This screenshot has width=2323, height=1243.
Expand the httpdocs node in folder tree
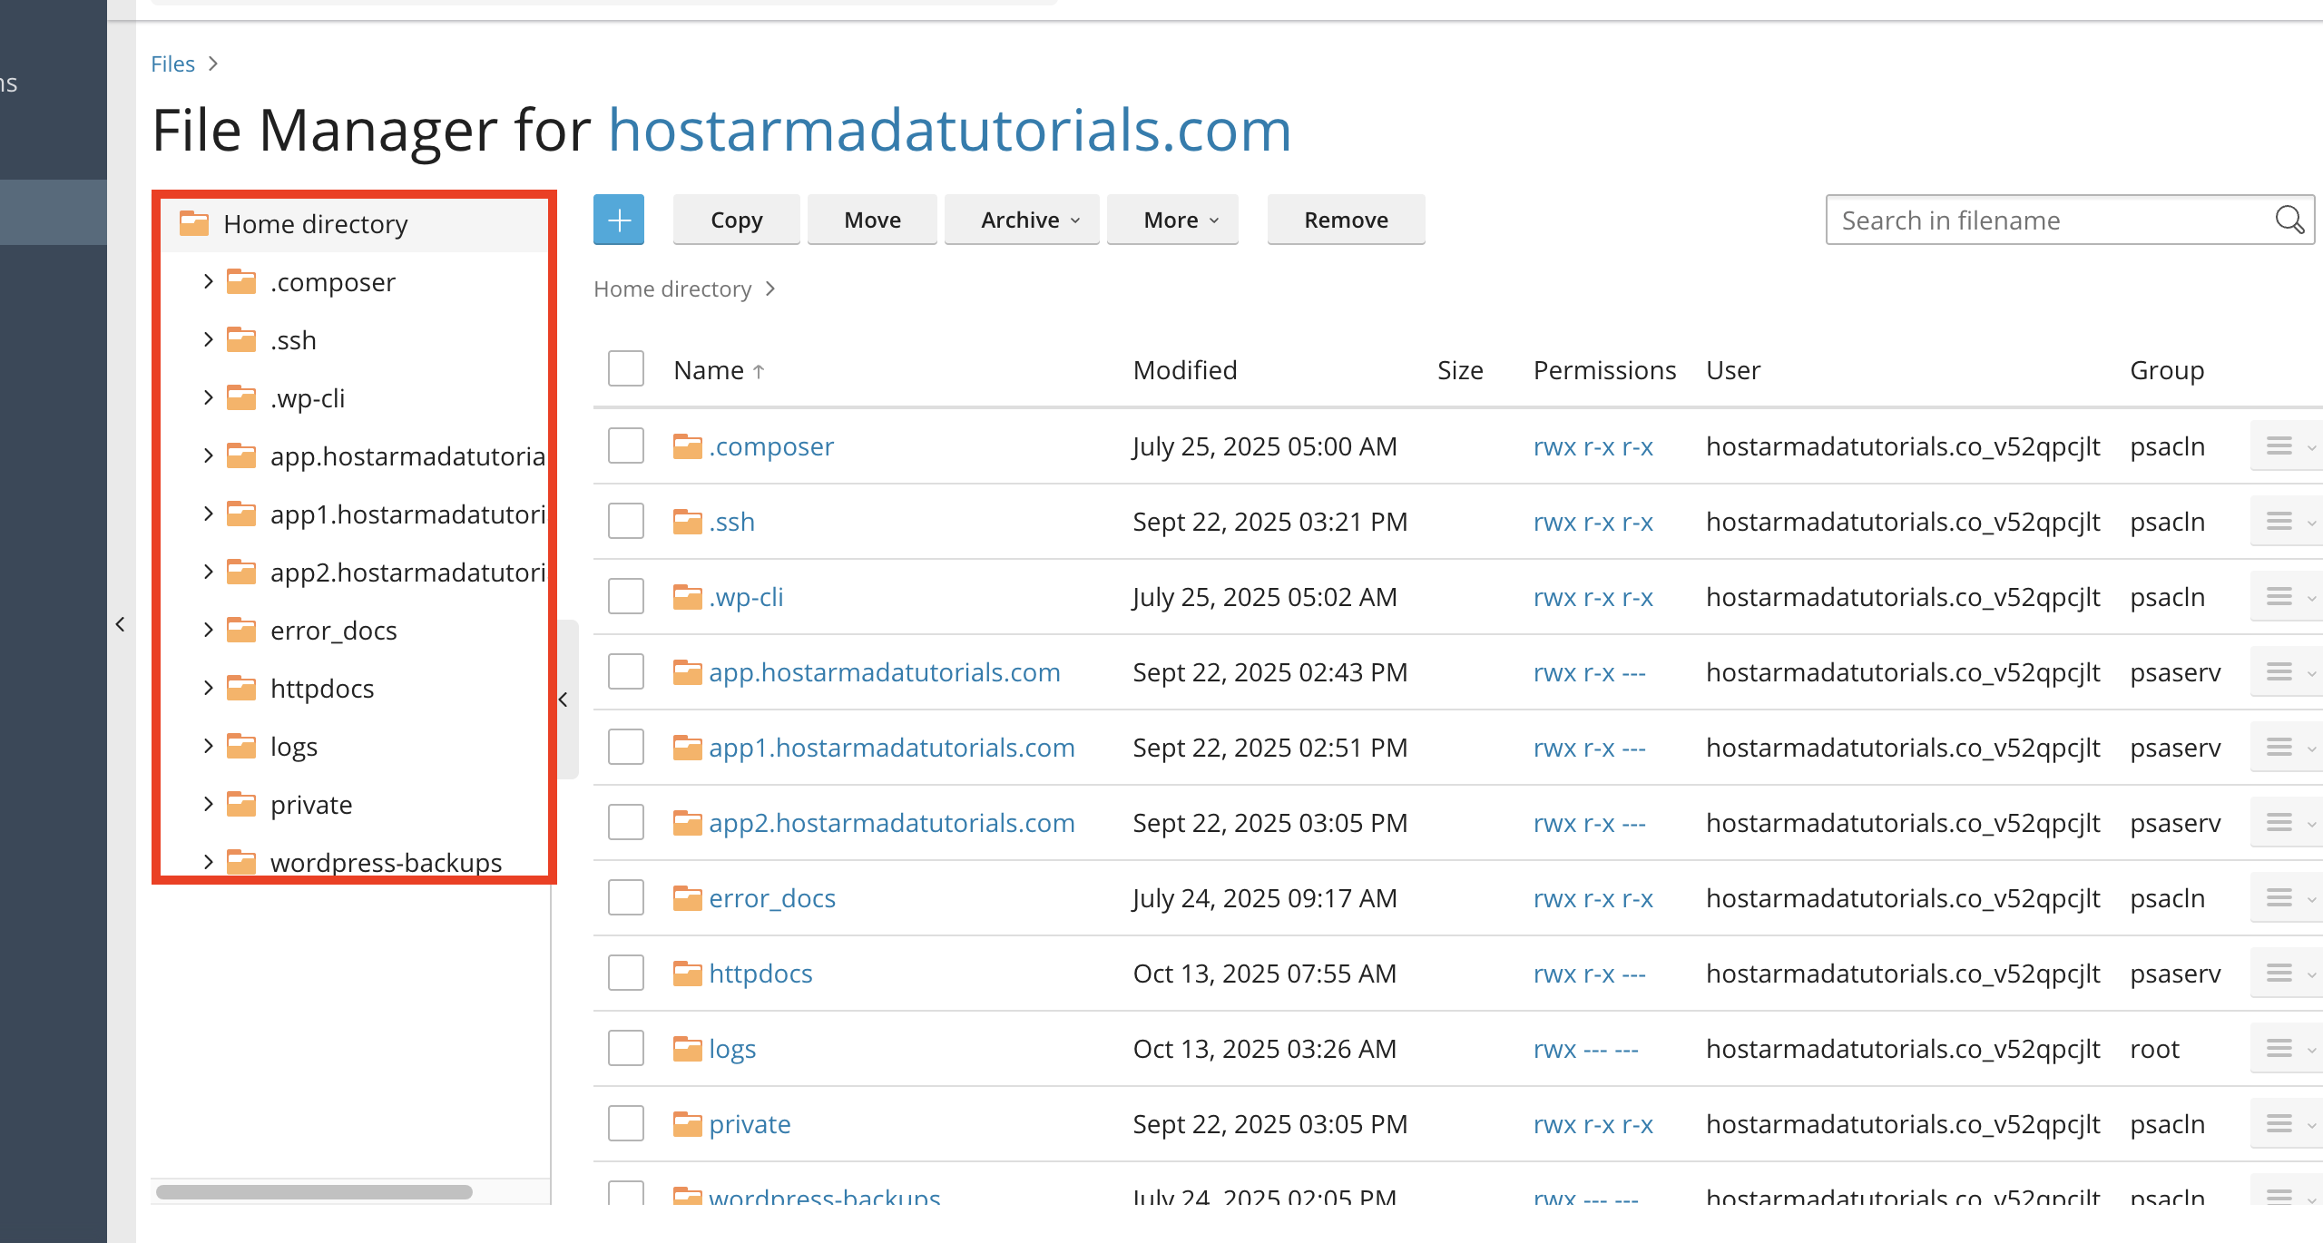pos(208,688)
